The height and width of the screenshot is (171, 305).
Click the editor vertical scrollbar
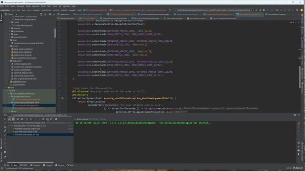click(x=300, y=77)
